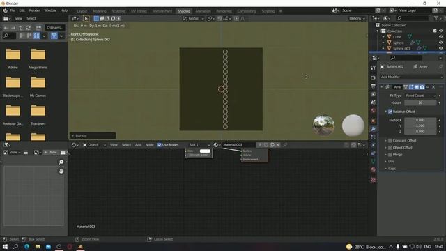This screenshot has width=446, height=251.
Task: Open File Explorer from the taskbar
Action: (38, 246)
